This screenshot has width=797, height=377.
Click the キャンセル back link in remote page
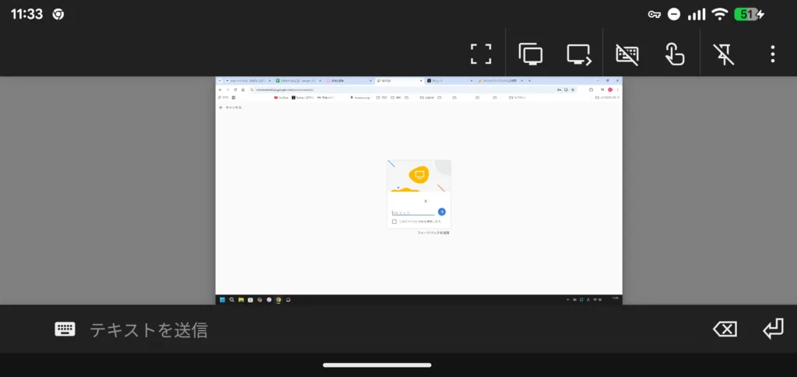(x=230, y=107)
